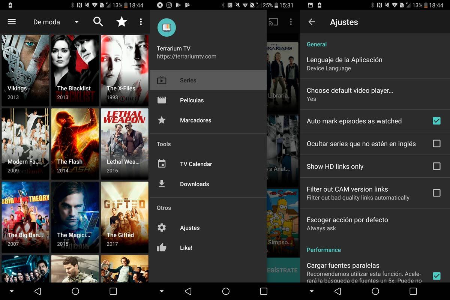This screenshot has width=450, height=300.
Task: Open the Downloads section
Action: coord(194,184)
